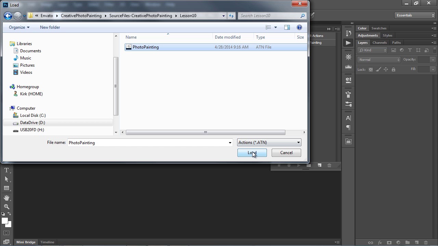Screen dimensions: 438x246
Task: Add a layer style (fx)
Action: tap(380, 243)
